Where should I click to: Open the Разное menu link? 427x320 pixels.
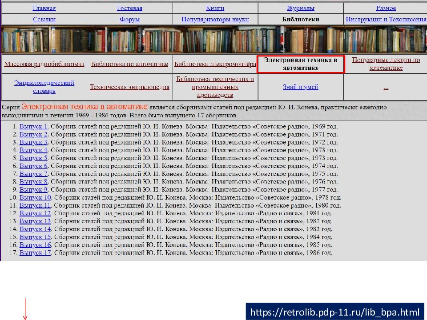(x=385, y=8)
